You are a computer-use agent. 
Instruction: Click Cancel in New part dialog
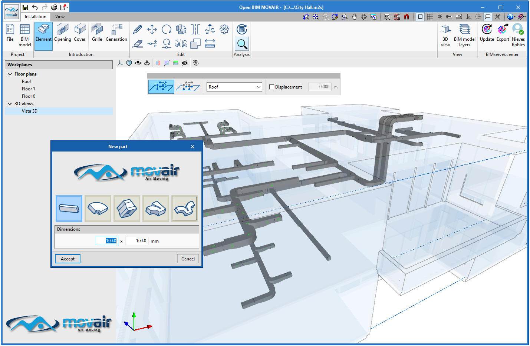pyautogui.click(x=188, y=259)
